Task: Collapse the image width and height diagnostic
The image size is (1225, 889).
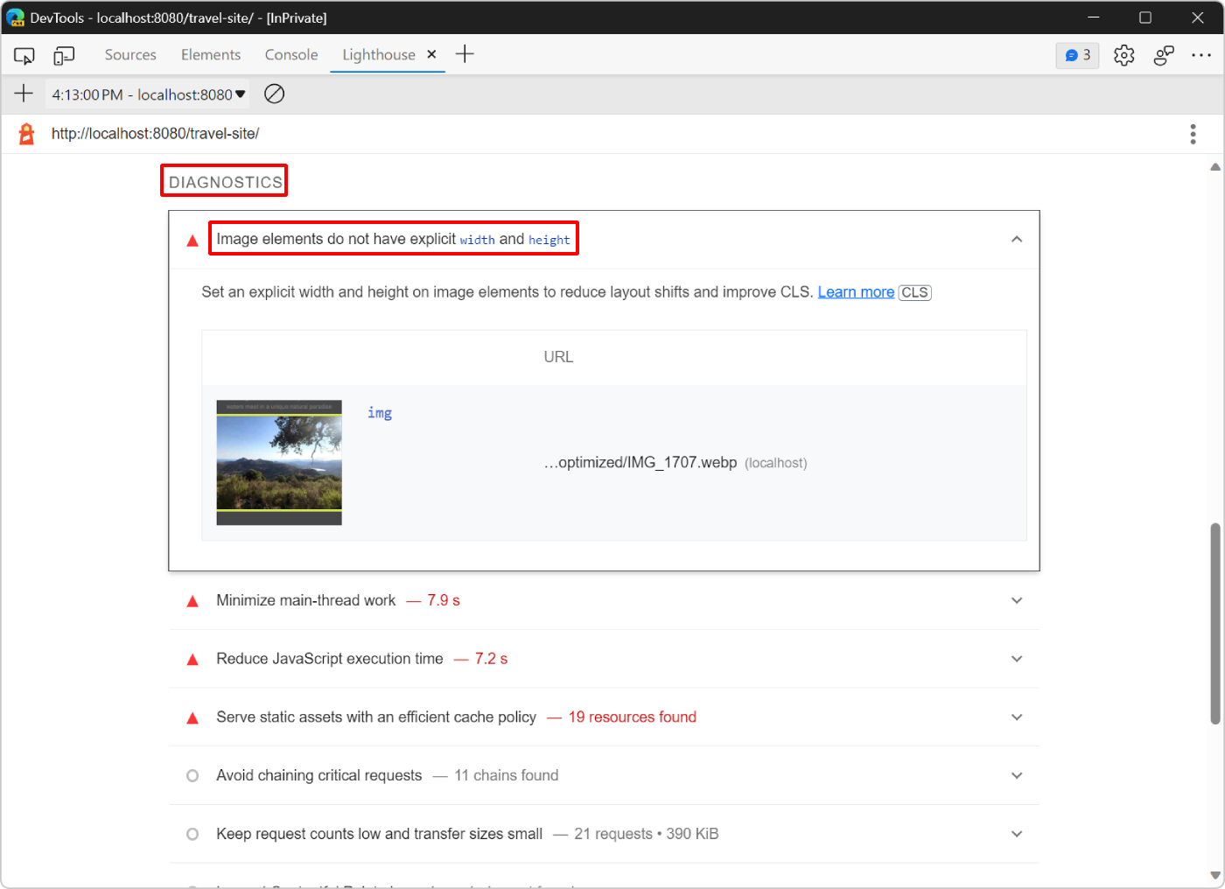Action: 1017,238
